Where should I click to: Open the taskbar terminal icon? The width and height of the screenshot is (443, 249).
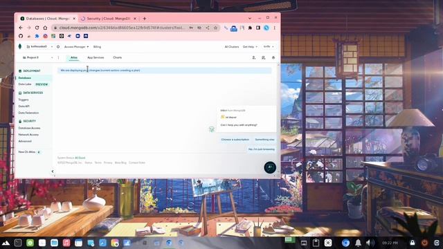(18, 243)
